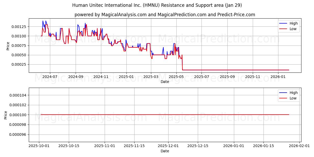The height and width of the screenshot is (157, 314).
Task: Click the 2026-01-01 x-axis label
Action: 234,146
